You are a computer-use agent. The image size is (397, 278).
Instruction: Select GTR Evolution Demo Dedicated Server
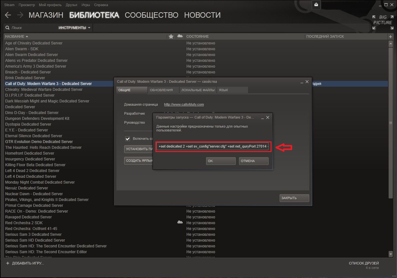[x=39, y=142]
